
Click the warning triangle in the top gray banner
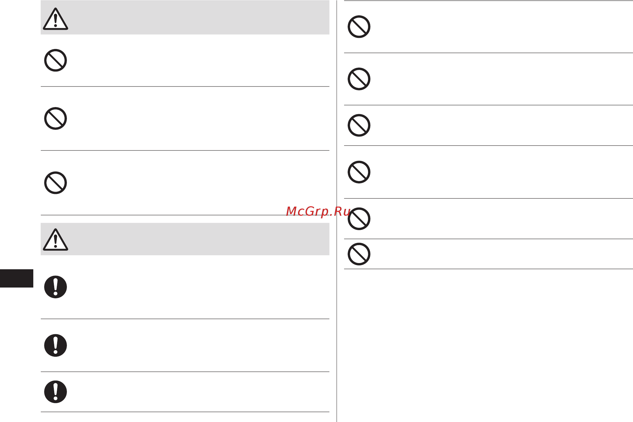coord(55,19)
